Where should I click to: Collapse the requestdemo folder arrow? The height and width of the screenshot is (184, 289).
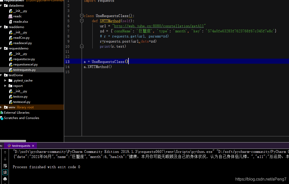tap(1, 48)
